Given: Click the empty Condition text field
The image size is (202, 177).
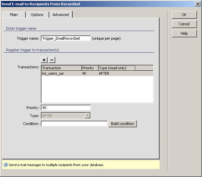Looking at the screenshot, I should click(74, 124).
